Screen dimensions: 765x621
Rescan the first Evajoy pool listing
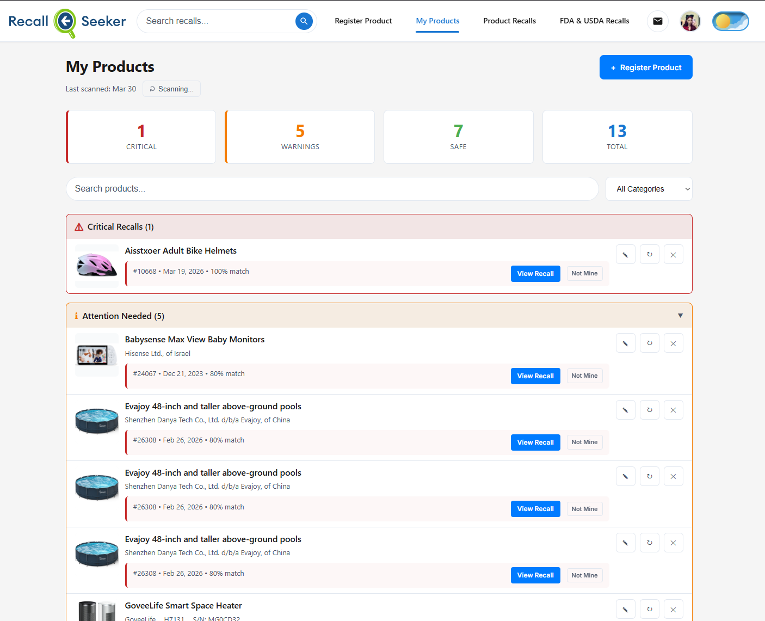pos(649,409)
